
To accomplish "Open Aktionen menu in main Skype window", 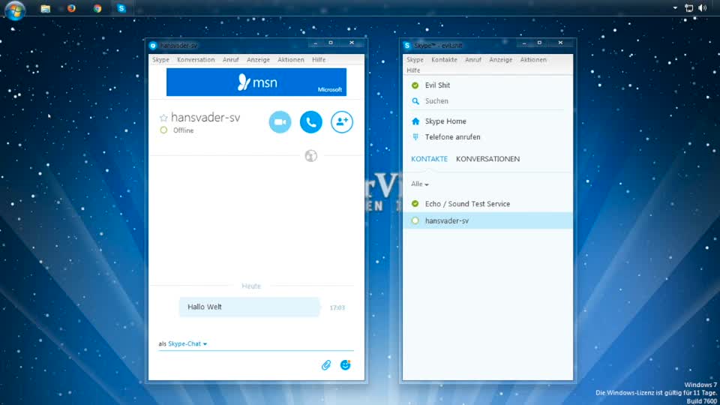I will (533, 60).
